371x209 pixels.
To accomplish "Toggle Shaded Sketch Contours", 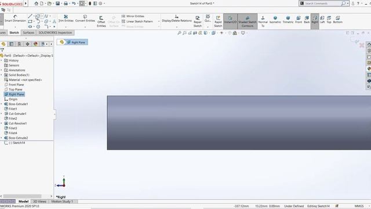I will click(x=248, y=21).
